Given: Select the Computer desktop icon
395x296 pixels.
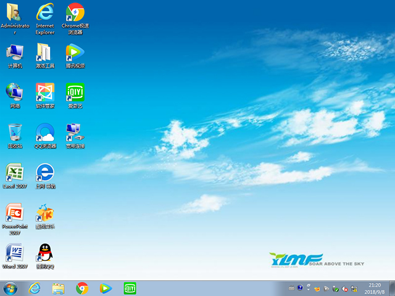Looking at the screenshot, I should [x=15, y=53].
